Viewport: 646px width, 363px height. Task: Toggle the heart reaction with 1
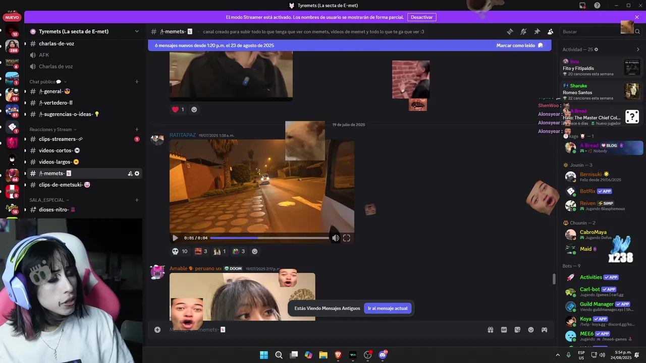(x=178, y=109)
